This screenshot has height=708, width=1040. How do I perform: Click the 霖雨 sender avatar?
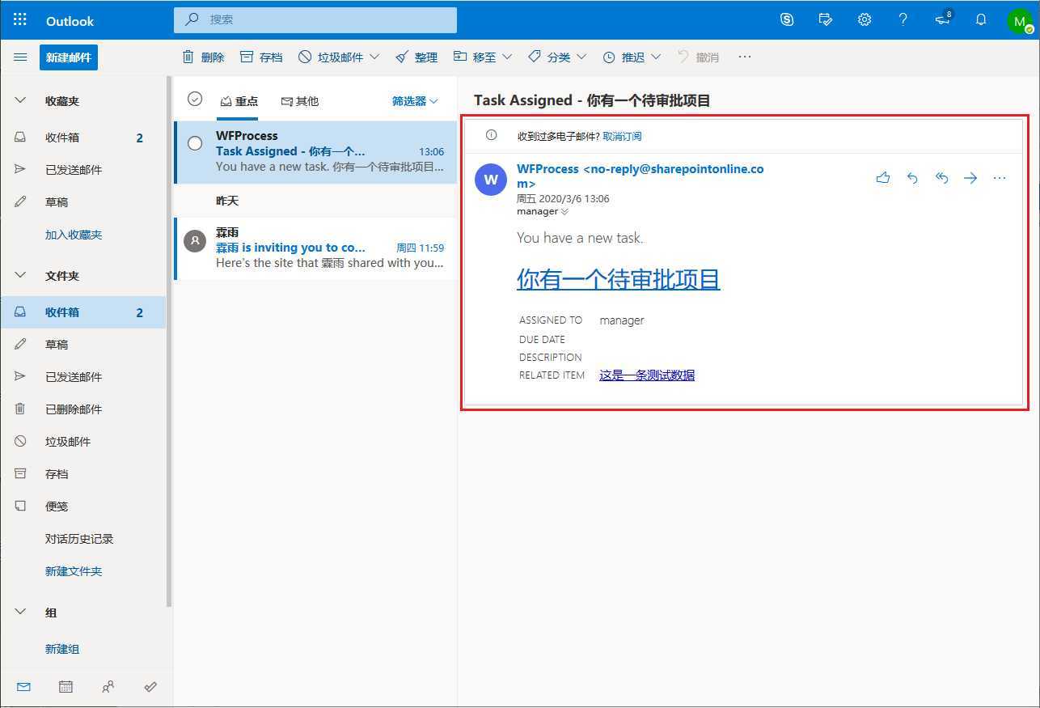tap(195, 240)
